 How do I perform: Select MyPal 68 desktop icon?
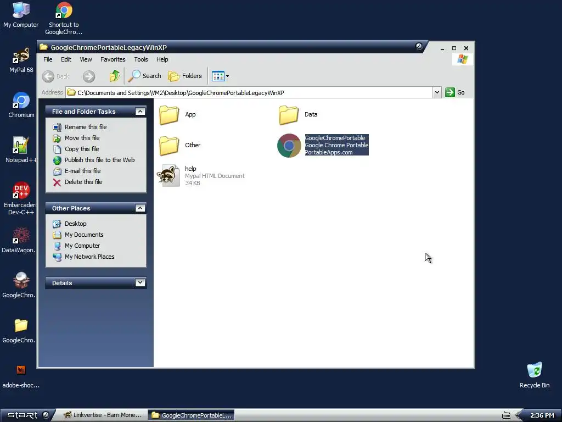tap(21, 55)
